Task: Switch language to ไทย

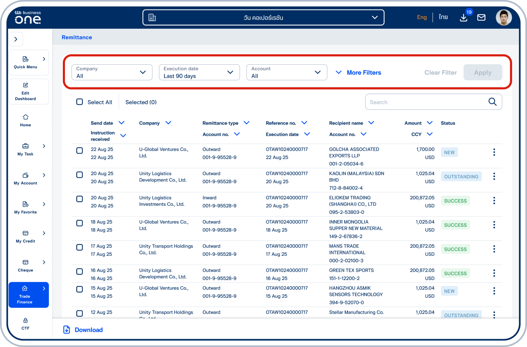Action: (x=443, y=17)
